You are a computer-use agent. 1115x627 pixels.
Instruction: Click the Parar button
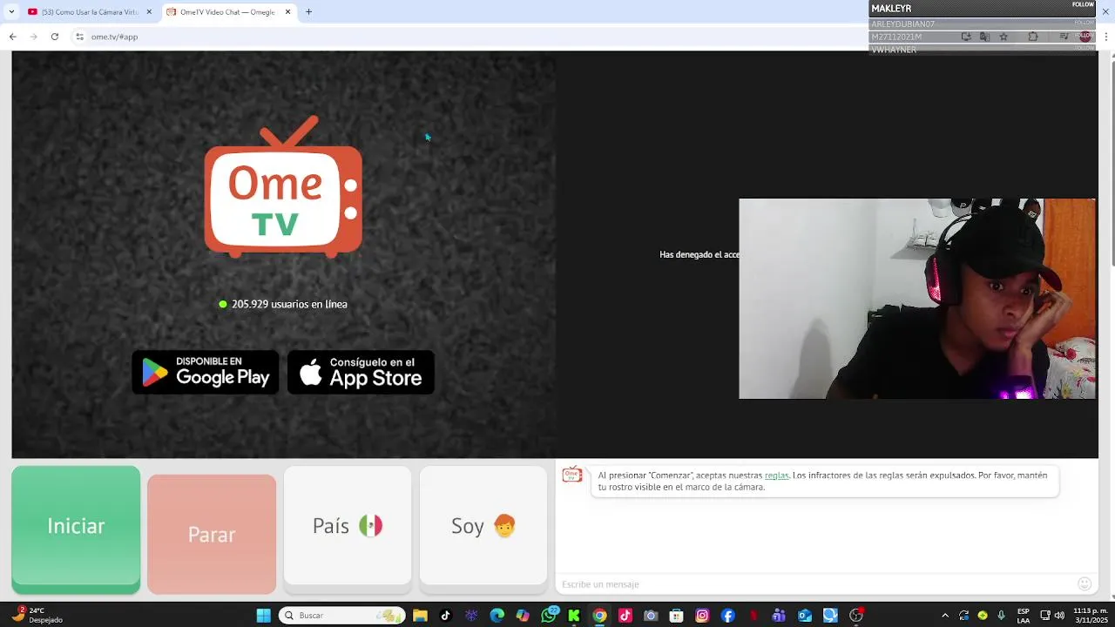coord(212,534)
